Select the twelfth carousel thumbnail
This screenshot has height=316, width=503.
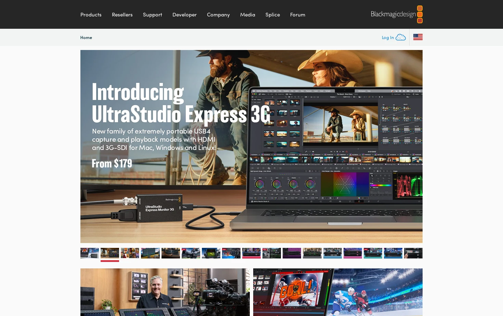pyautogui.click(x=312, y=253)
